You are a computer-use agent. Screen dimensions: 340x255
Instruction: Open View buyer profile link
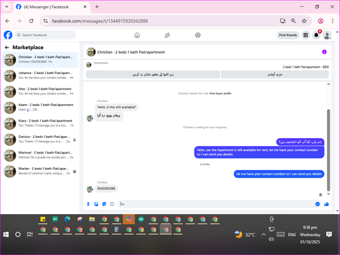(x=220, y=93)
